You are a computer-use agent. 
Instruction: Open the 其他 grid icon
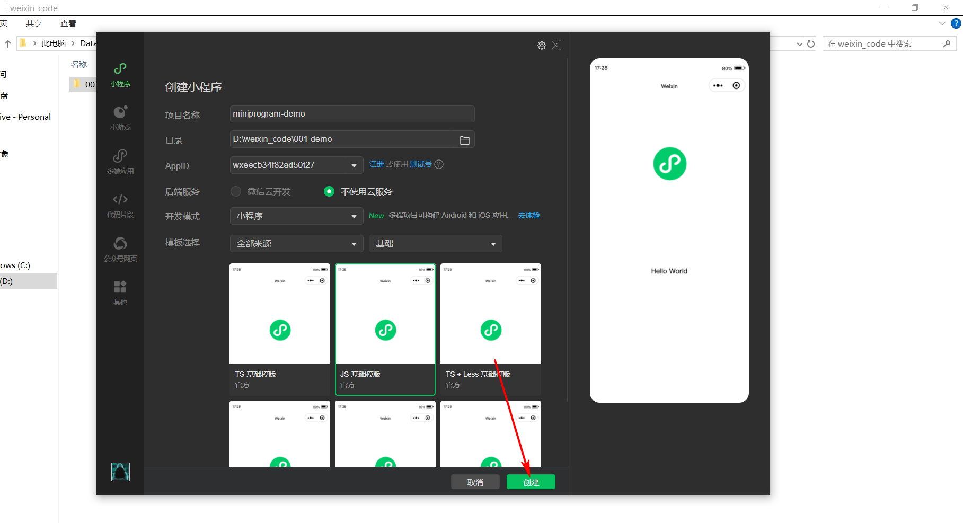[120, 287]
